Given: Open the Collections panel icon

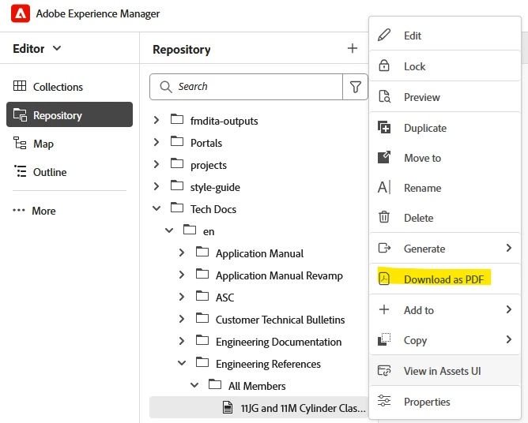Looking at the screenshot, I should click(x=19, y=87).
